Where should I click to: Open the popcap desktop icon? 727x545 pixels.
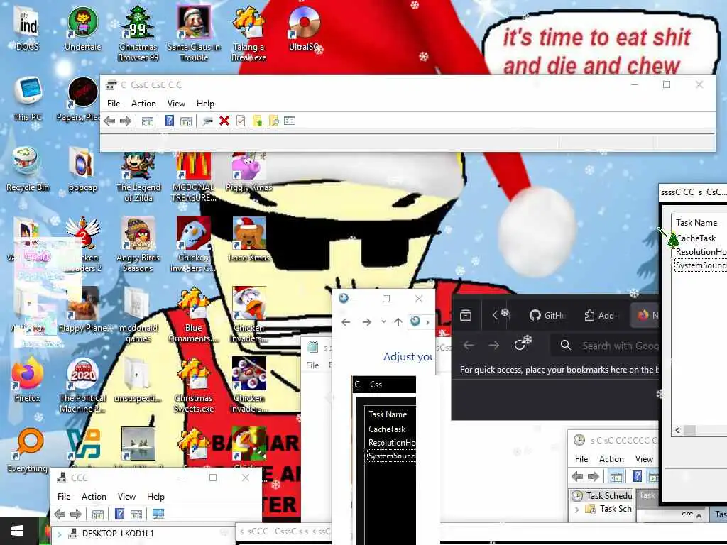[82, 170]
